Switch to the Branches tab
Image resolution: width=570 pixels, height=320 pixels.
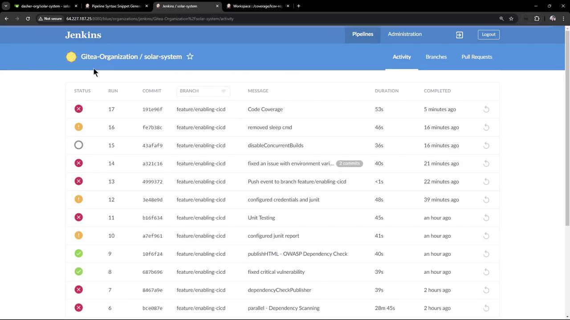pyautogui.click(x=436, y=57)
